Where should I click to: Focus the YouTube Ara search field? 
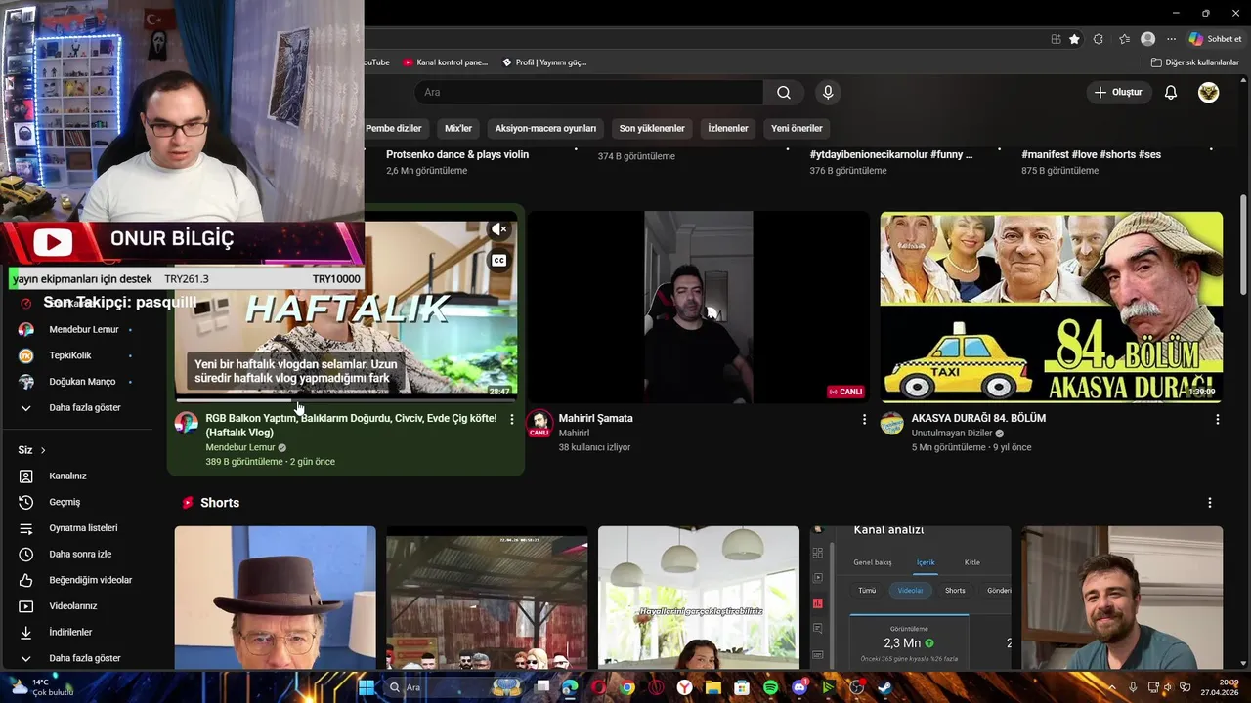(x=589, y=93)
